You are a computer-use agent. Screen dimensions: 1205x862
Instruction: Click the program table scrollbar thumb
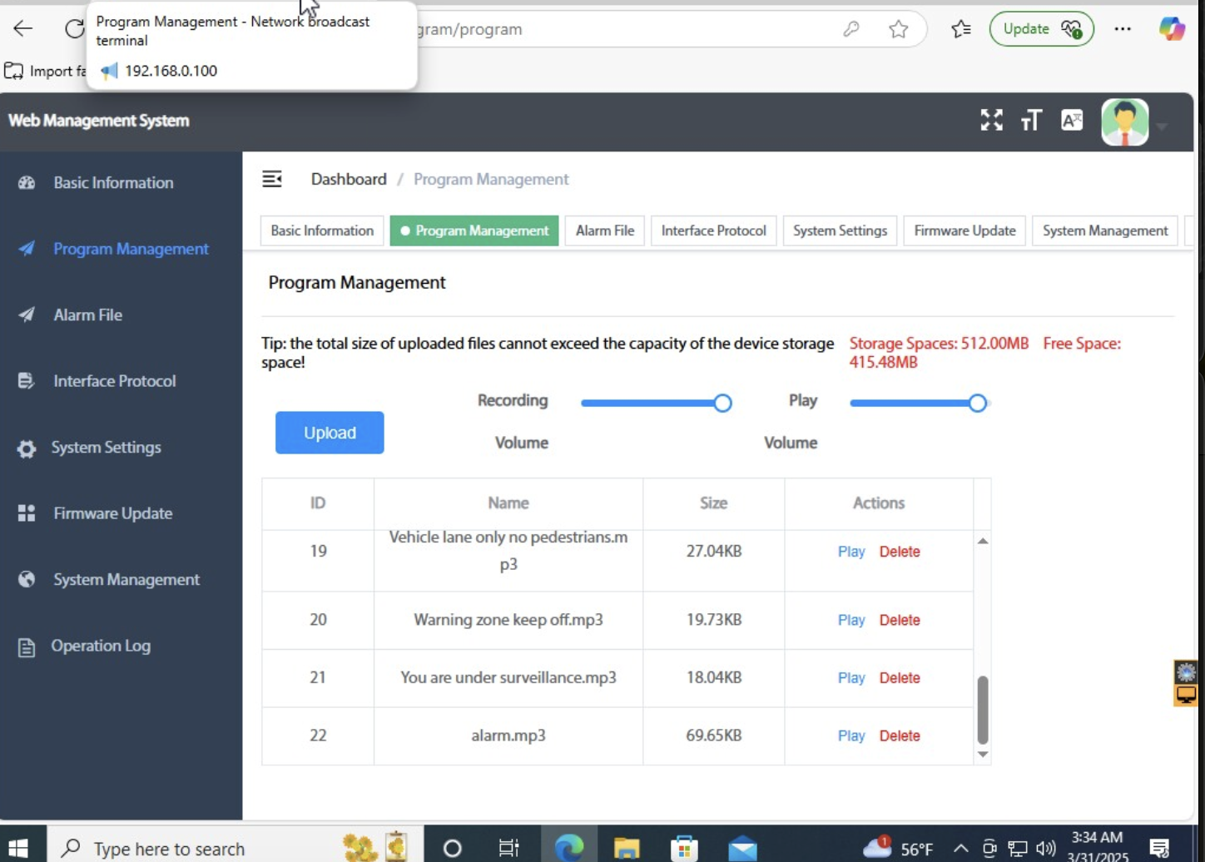point(983,710)
